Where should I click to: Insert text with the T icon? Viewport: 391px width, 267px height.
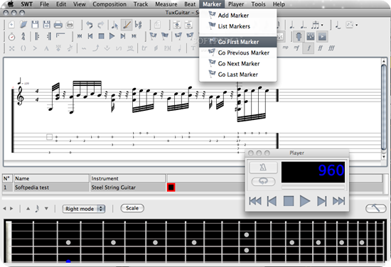click(193, 48)
